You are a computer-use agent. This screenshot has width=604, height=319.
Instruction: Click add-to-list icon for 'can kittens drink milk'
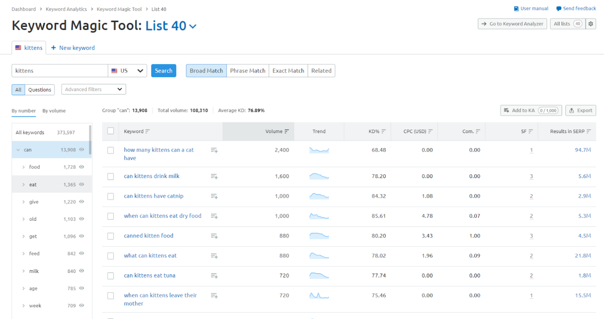[214, 177]
